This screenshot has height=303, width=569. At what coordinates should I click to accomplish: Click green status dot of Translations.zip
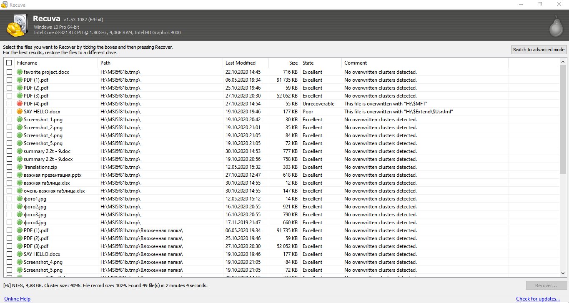point(19,167)
